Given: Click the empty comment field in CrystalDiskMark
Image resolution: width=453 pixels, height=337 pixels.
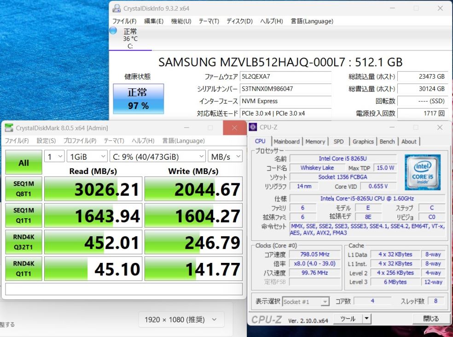Looking at the screenshot, I should pyautogui.click(x=124, y=289).
